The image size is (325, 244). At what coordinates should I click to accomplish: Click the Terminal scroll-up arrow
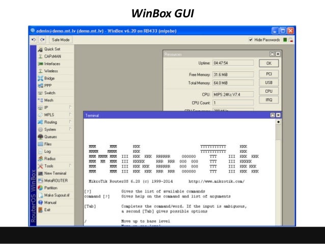pyautogui.click(x=278, y=122)
